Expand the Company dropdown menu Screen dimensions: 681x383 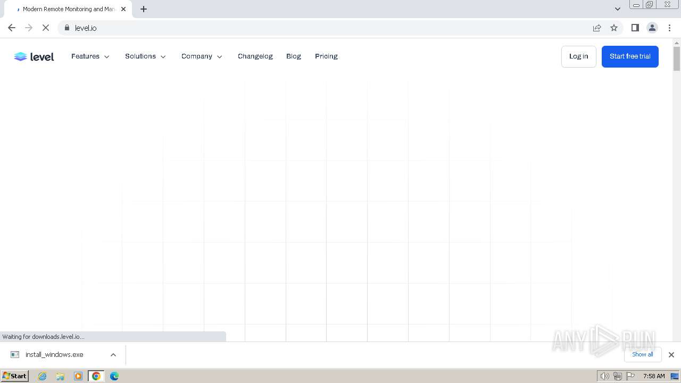(x=202, y=56)
